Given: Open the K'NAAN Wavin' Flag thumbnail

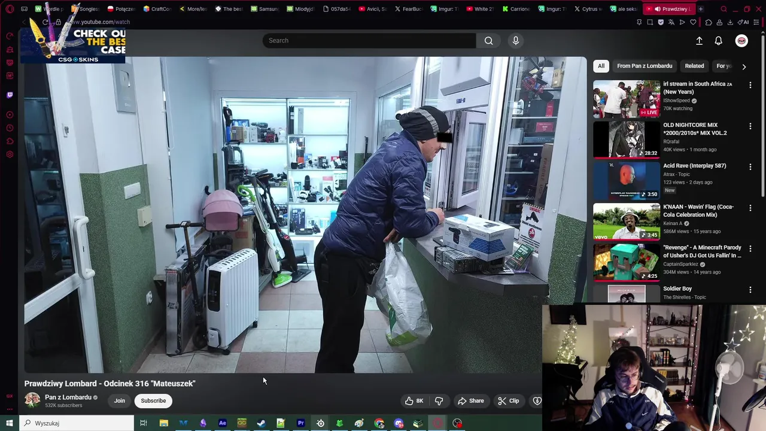Looking at the screenshot, I should (627, 221).
